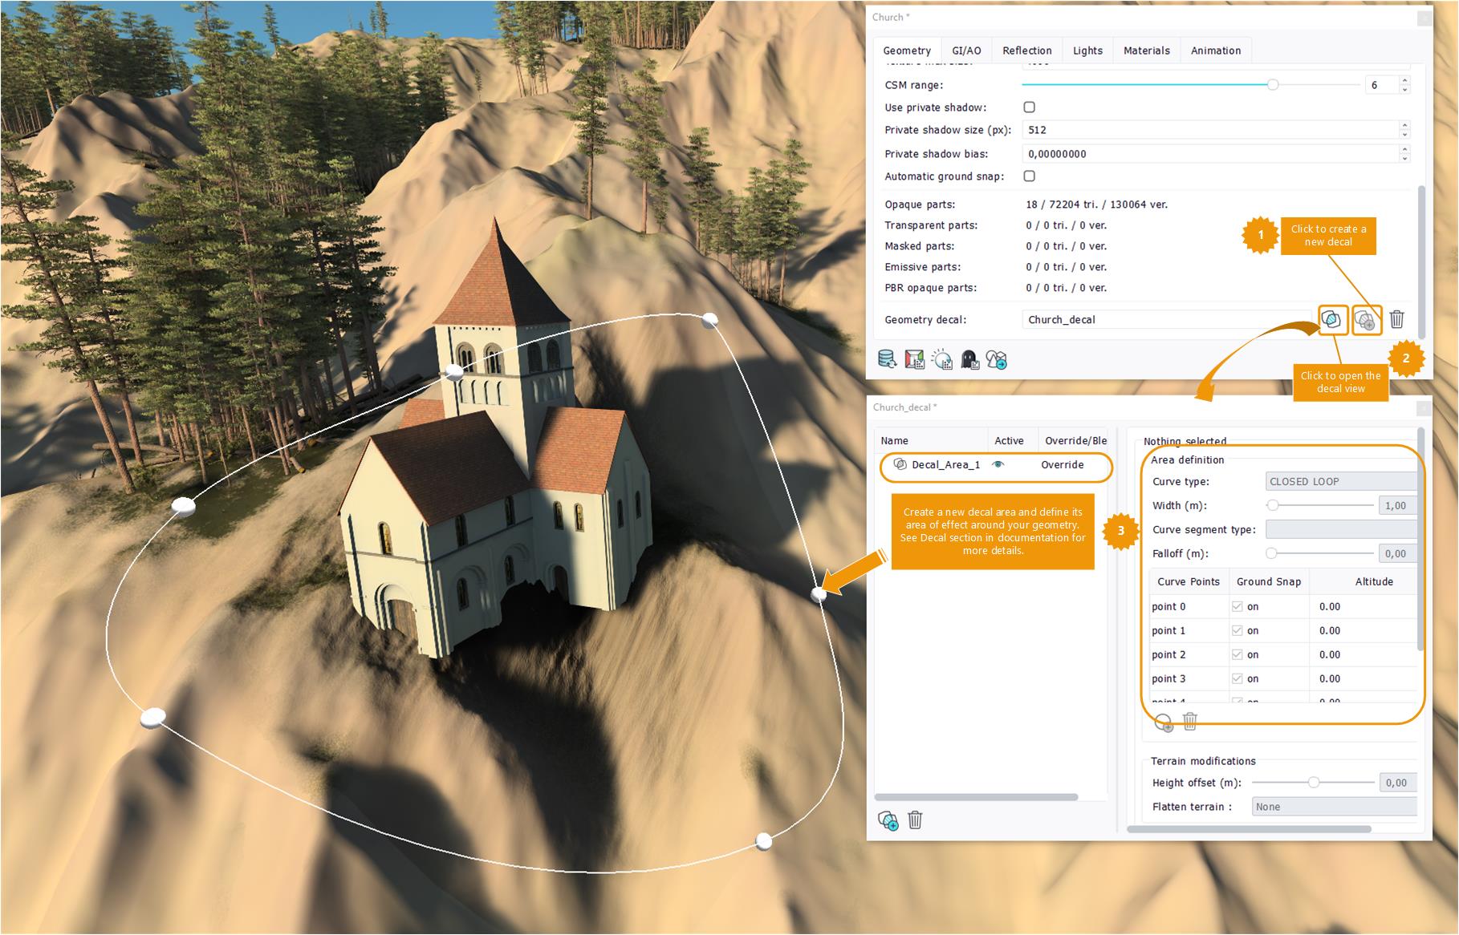Screen dimensions: 1459x935
Task: Delete the geometry decal with trash icon
Action: pos(1396,319)
